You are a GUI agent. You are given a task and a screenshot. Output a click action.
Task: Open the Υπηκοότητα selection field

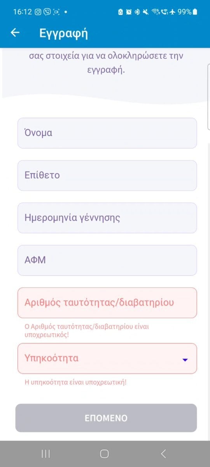107,358
